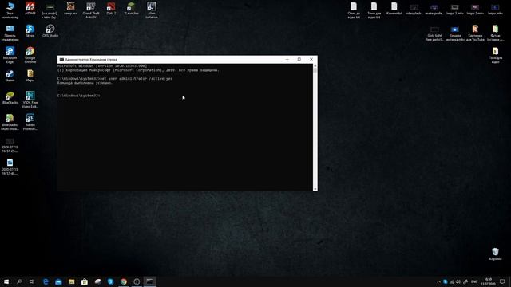
Task: Maximize the Command Prompt window
Action: [x=299, y=60]
